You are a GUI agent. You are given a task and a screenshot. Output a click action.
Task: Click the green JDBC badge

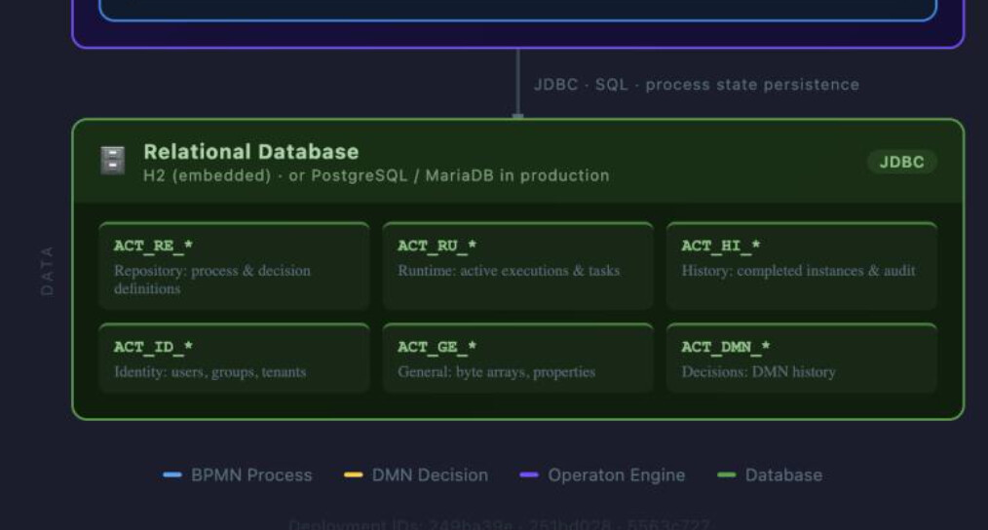pyautogui.click(x=901, y=162)
